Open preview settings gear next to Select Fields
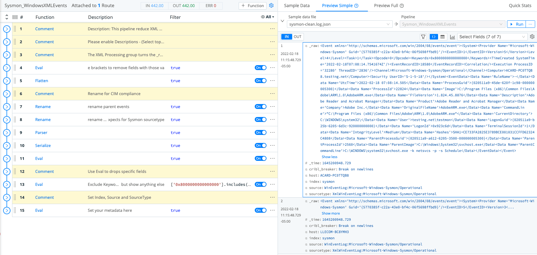 click(x=532, y=37)
